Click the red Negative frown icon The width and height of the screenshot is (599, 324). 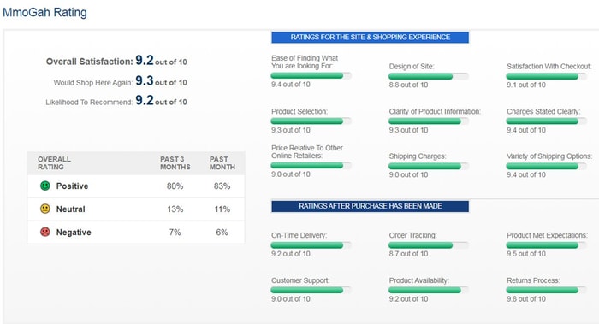(x=45, y=232)
